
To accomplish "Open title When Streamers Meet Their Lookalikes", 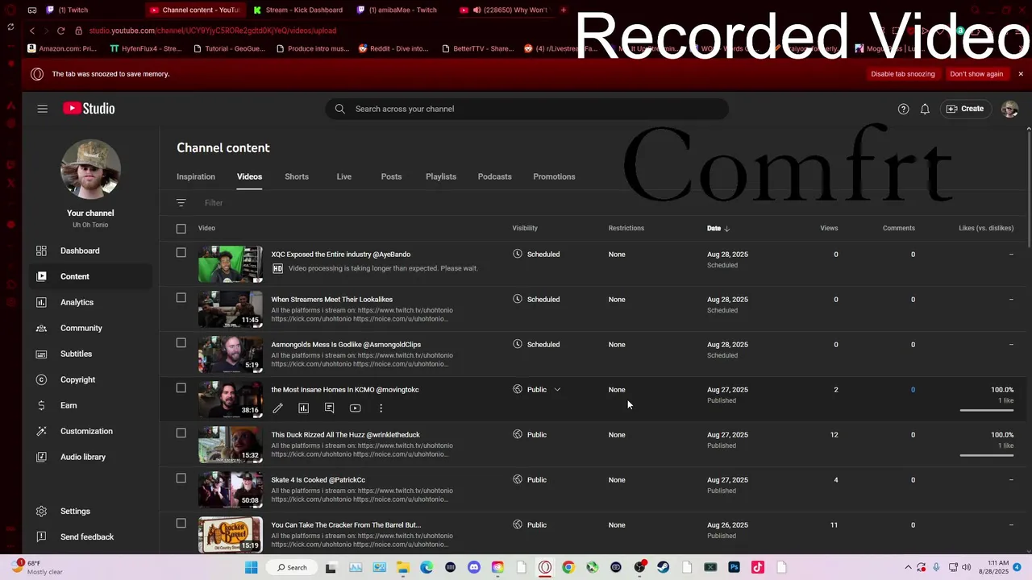I will click(331, 300).
